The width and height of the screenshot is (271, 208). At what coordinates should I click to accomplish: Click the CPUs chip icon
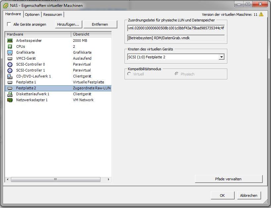10,46
